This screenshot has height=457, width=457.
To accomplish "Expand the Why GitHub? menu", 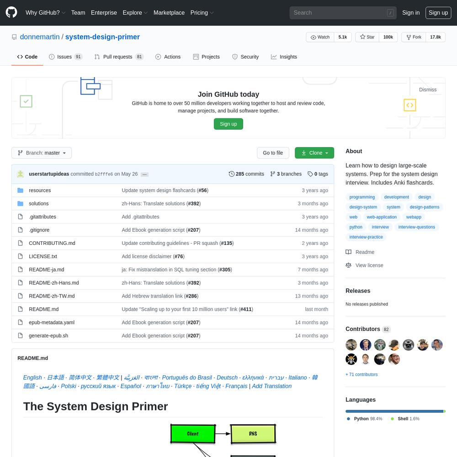I will pyautogui.click(x=45, y=12).
